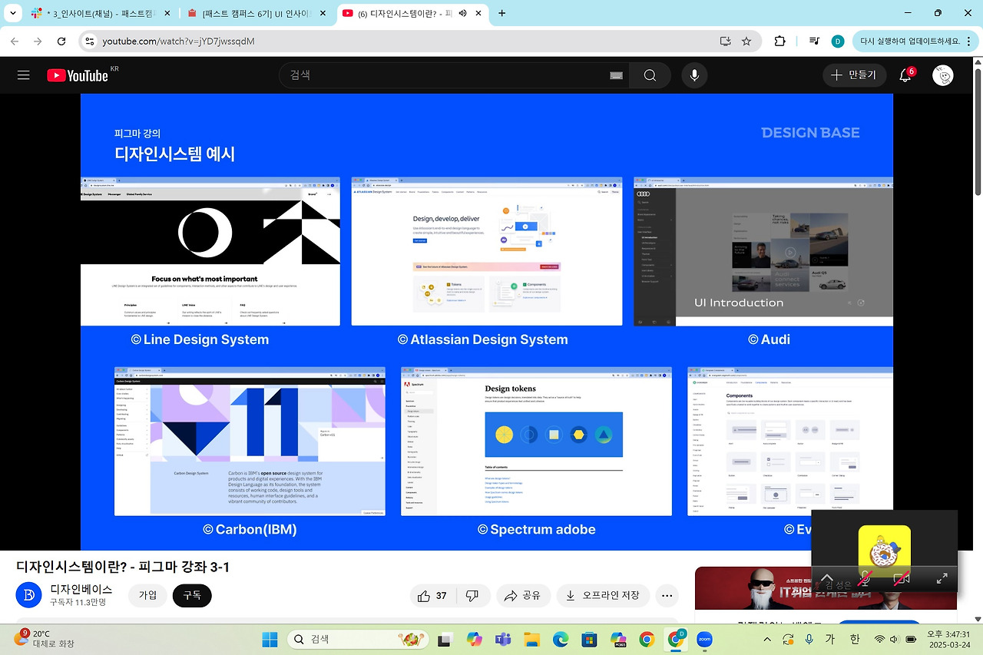Mute the YouTube tab audio

(463, 13)
